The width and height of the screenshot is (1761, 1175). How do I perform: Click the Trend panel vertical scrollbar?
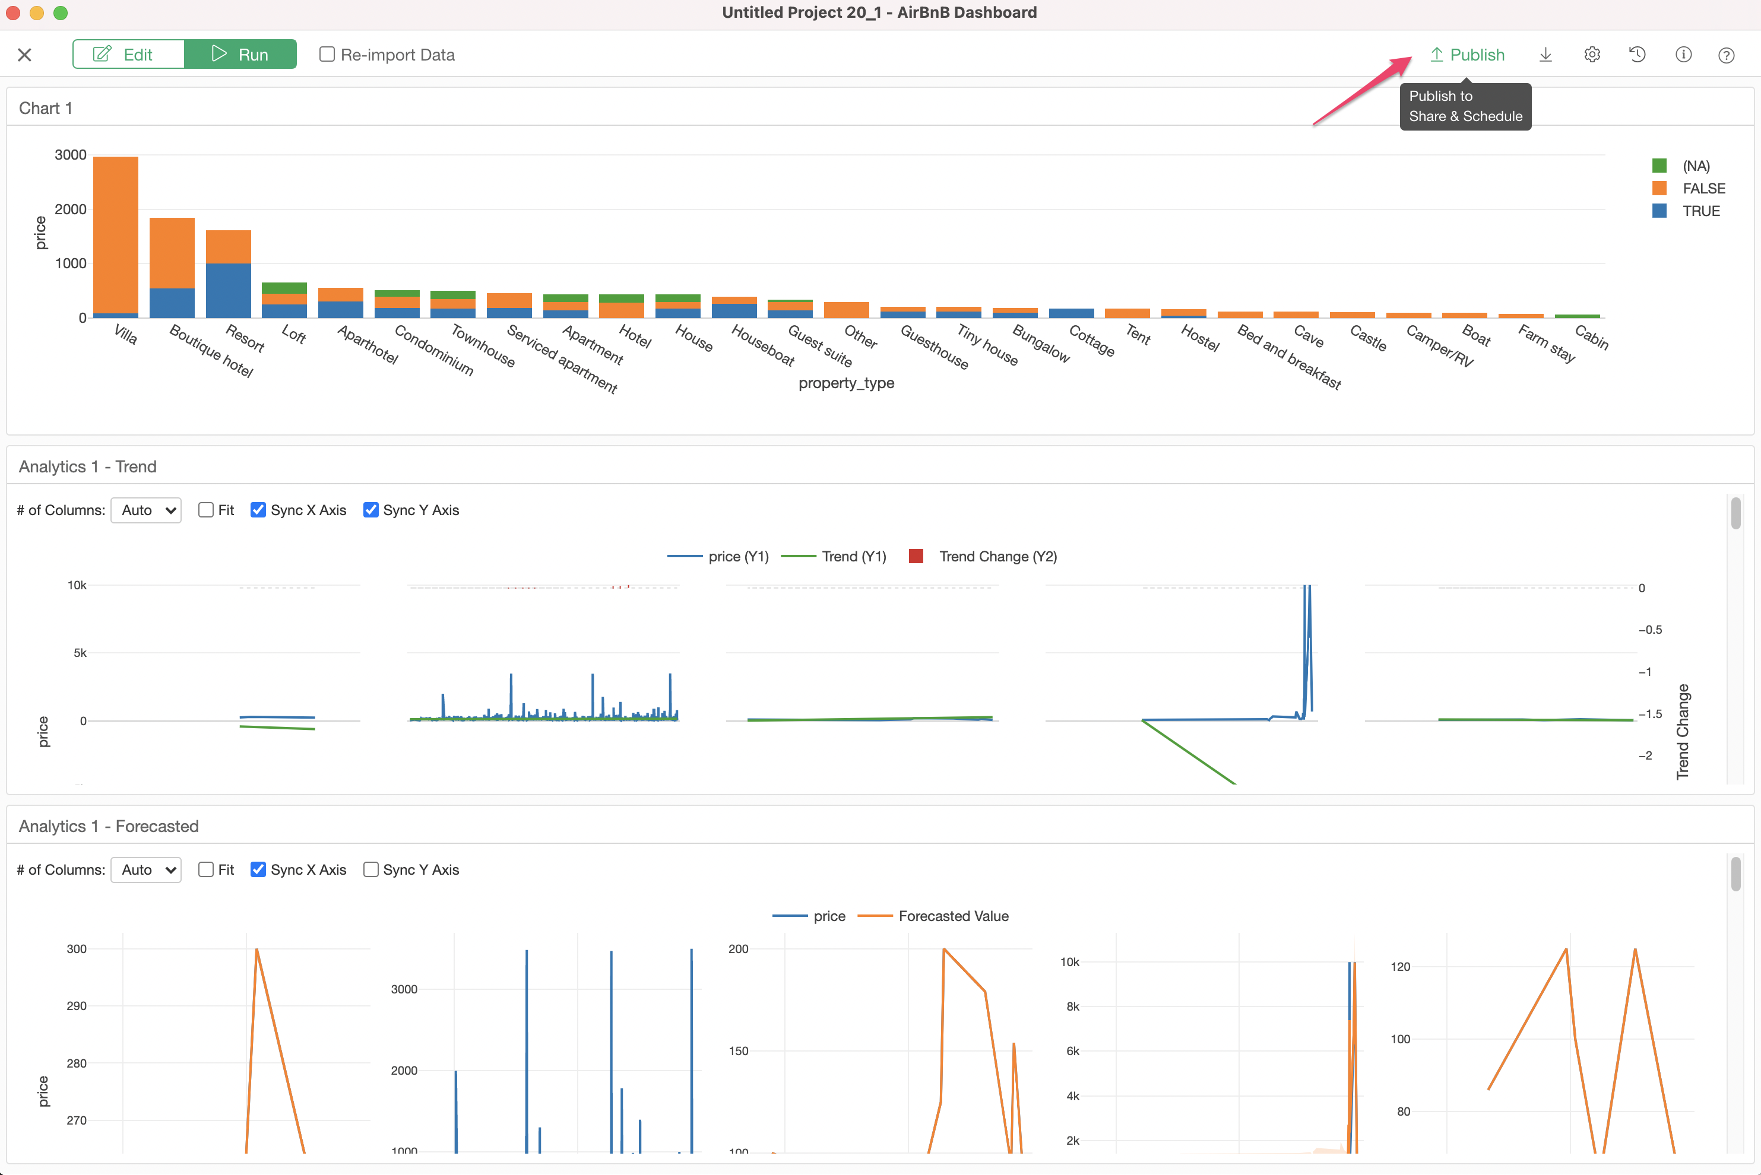pos(1735,514)
